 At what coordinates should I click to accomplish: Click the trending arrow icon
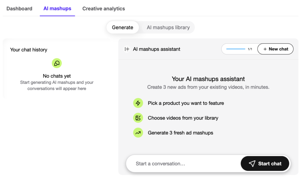[138, 133]
